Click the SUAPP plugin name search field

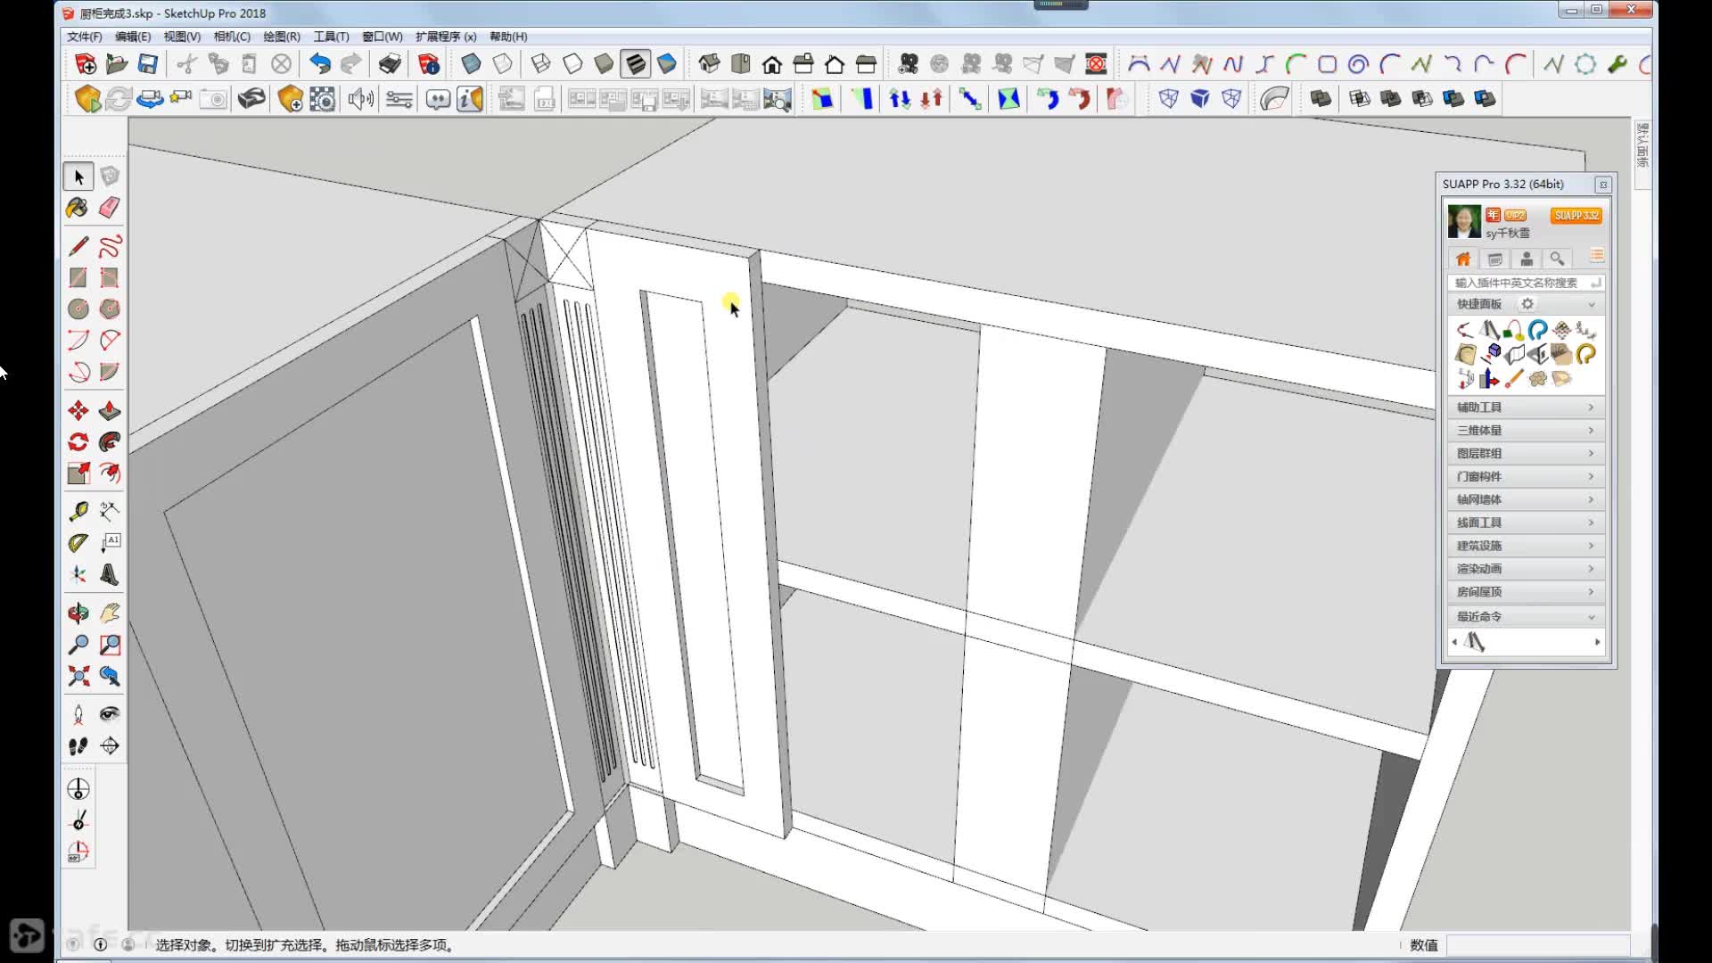click(1526, 283)
